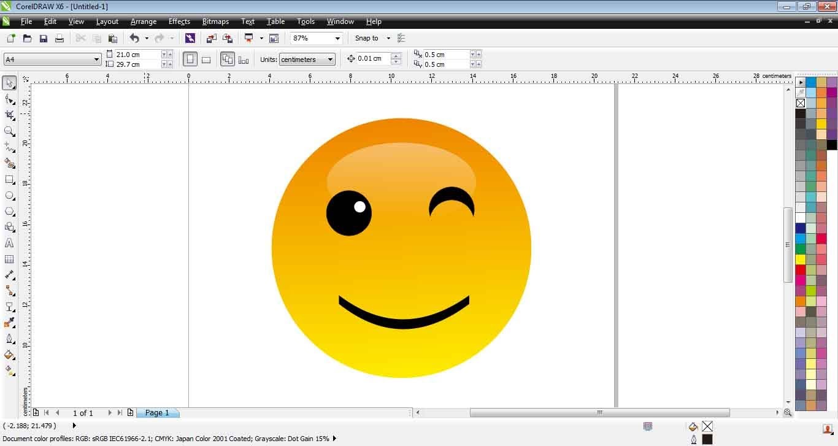Click the Snap to button

tap(367, 38)
